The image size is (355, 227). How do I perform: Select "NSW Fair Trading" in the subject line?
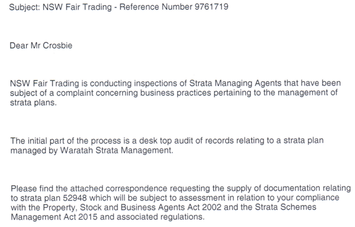(x=77, y=7)
